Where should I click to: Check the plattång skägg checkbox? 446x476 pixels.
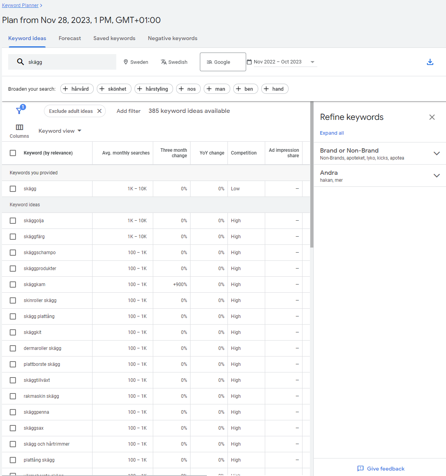tap(13, 460)
